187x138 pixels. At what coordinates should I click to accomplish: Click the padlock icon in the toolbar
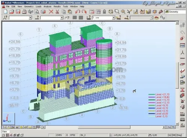(x=104, y=12)
